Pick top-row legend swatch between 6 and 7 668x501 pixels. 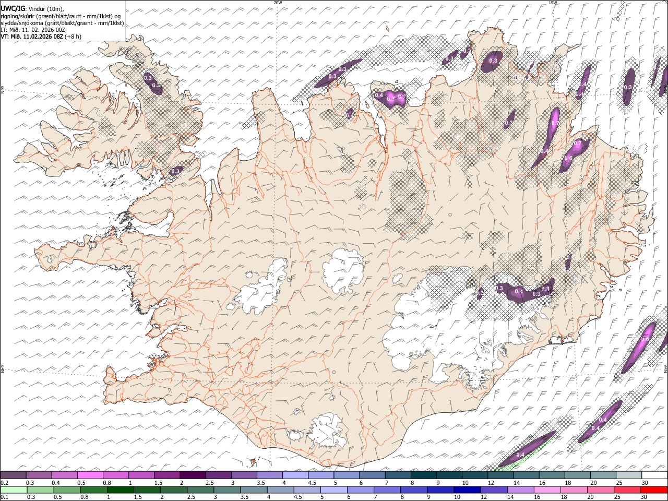pos(372,475)
